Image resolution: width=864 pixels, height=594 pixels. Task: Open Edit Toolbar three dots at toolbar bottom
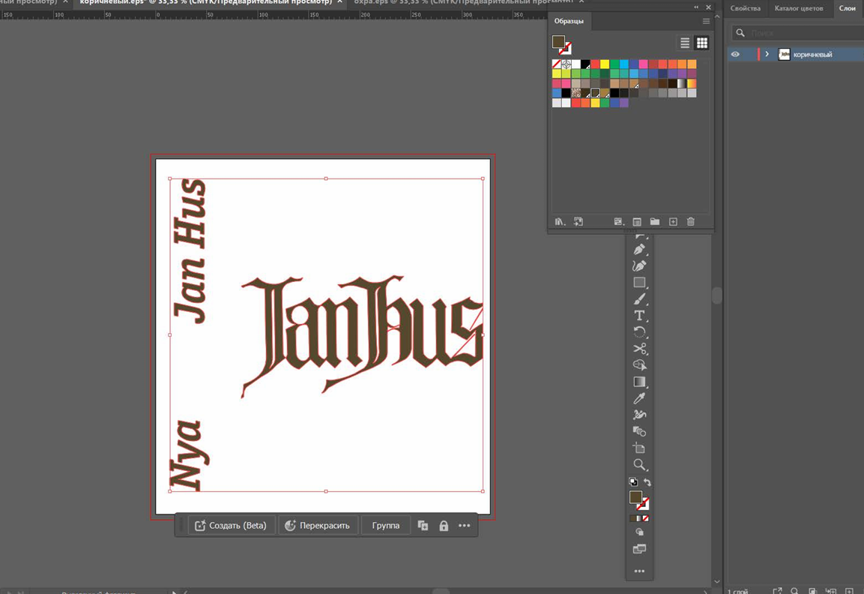tap(639, 571)
